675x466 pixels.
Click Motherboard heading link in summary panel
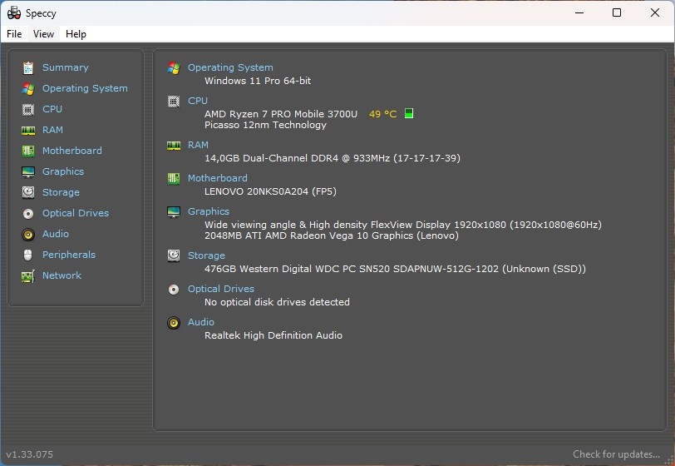(x=218, y=178)
